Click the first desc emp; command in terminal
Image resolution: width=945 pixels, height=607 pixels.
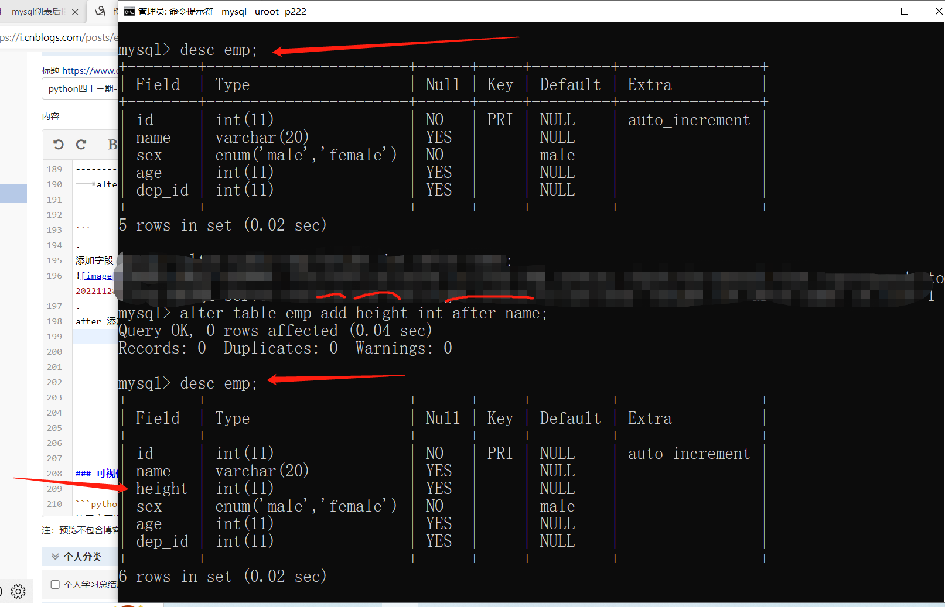(219, 50)
